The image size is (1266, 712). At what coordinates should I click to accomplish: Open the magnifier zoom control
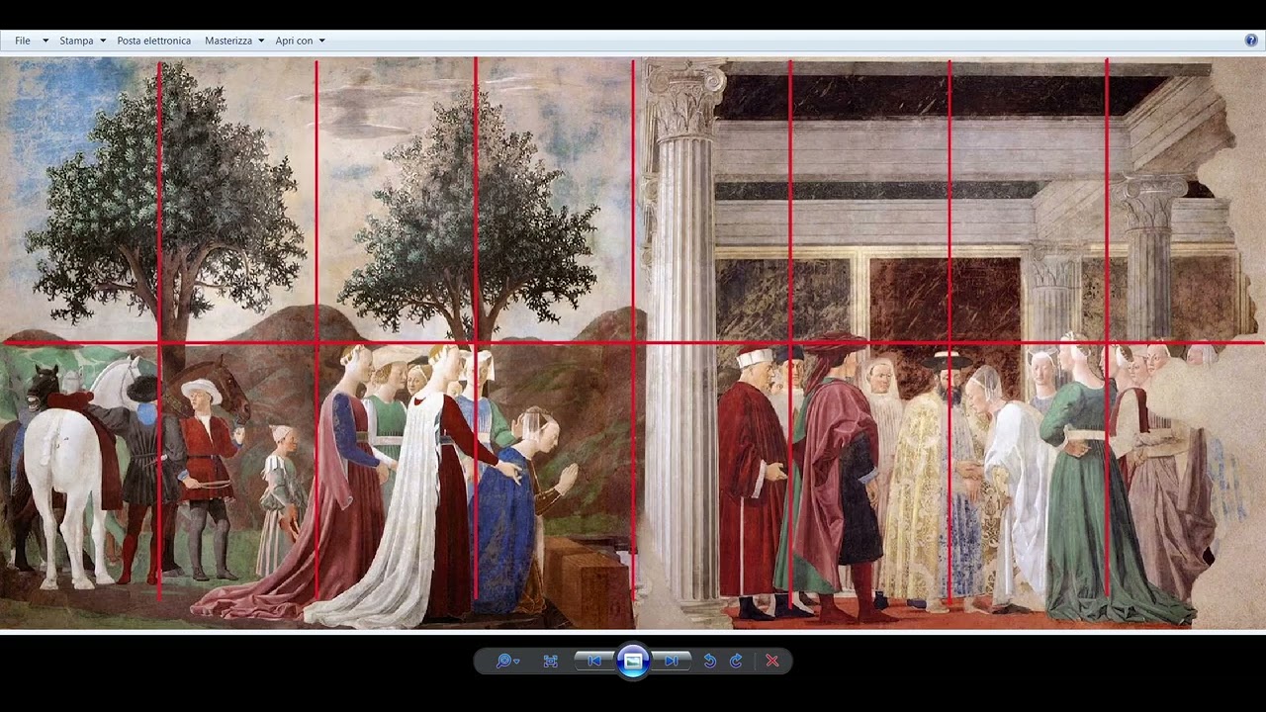click(507, 661)
